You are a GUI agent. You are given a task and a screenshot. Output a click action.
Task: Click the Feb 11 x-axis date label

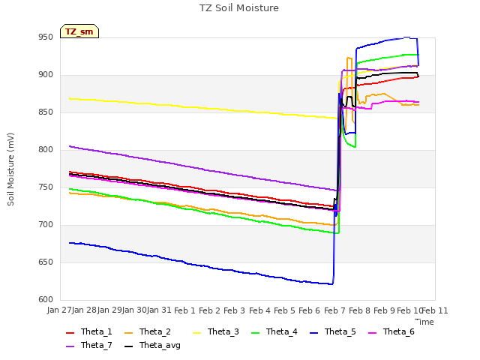point(435,310)
